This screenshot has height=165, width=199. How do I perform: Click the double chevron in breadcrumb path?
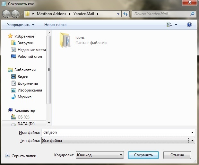[33, 14]
